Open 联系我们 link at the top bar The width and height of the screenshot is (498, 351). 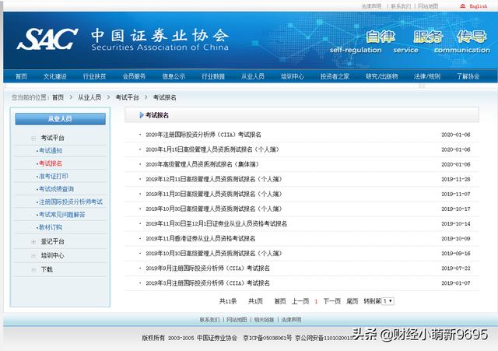401,6
